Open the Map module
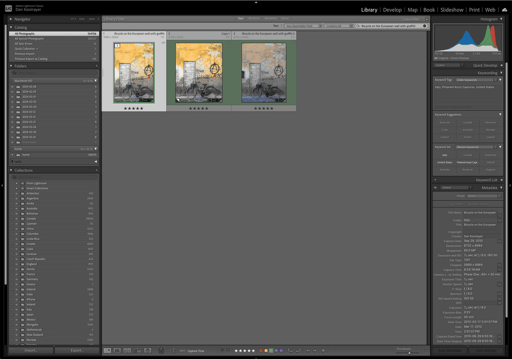 pyautogui.click(x=412, y=10)
